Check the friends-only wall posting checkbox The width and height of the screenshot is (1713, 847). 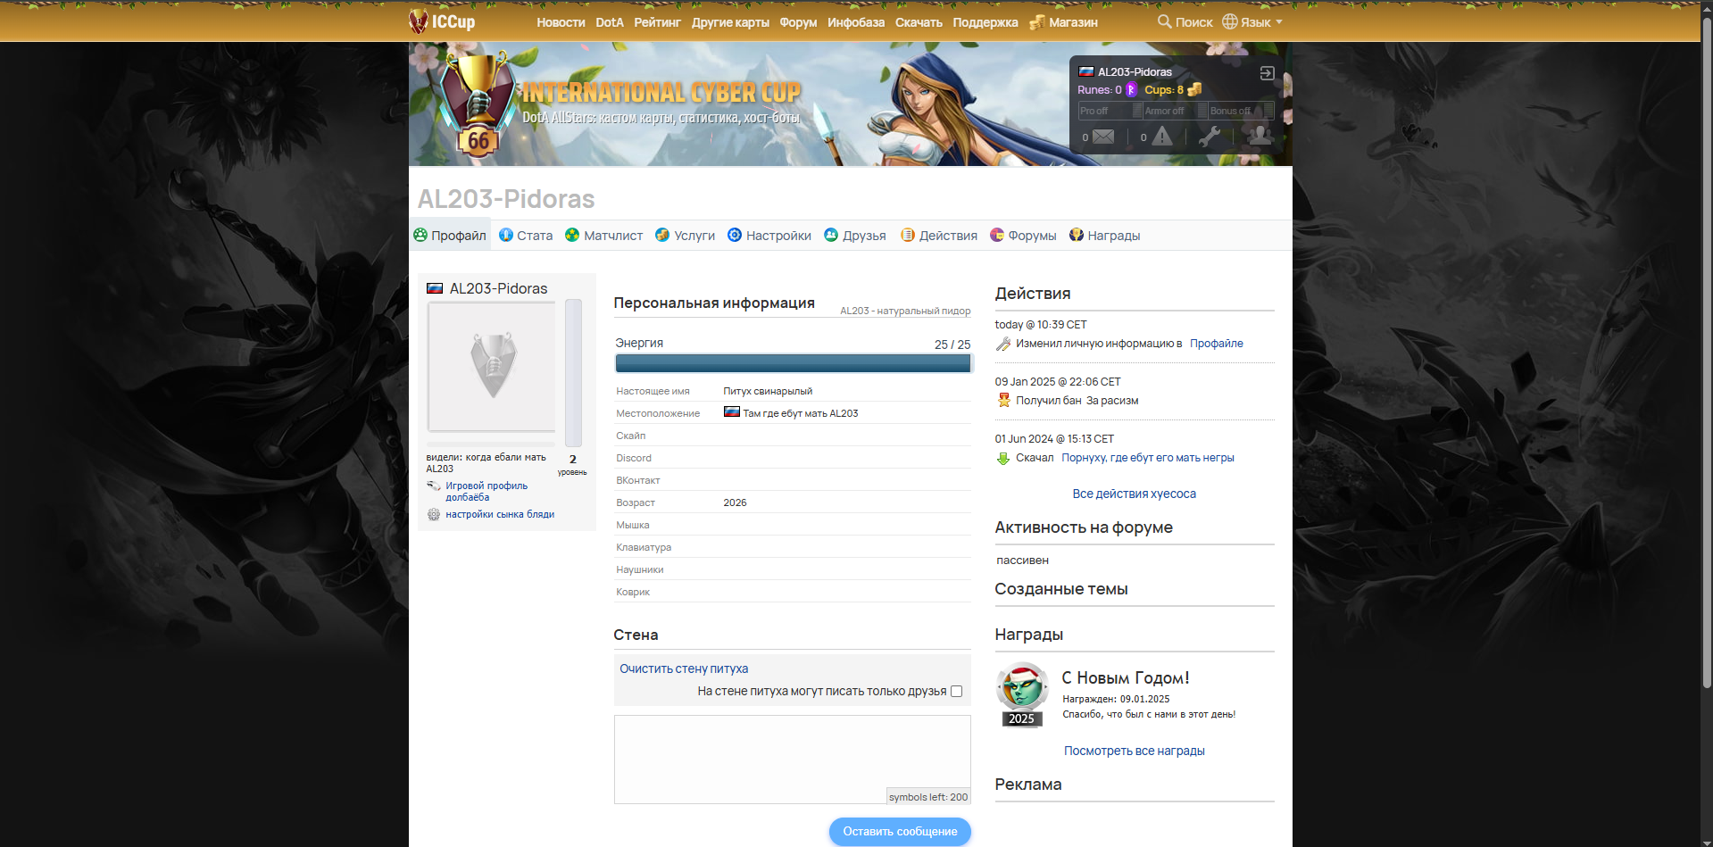tap(957, 691)
